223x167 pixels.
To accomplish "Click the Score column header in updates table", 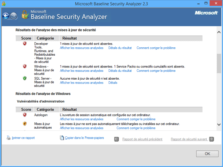I will point(26,38).
